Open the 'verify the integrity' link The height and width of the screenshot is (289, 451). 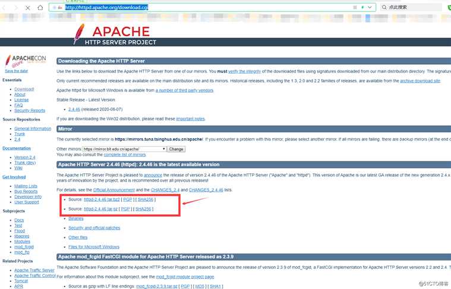pyautogui.click(x=244, y=71)
